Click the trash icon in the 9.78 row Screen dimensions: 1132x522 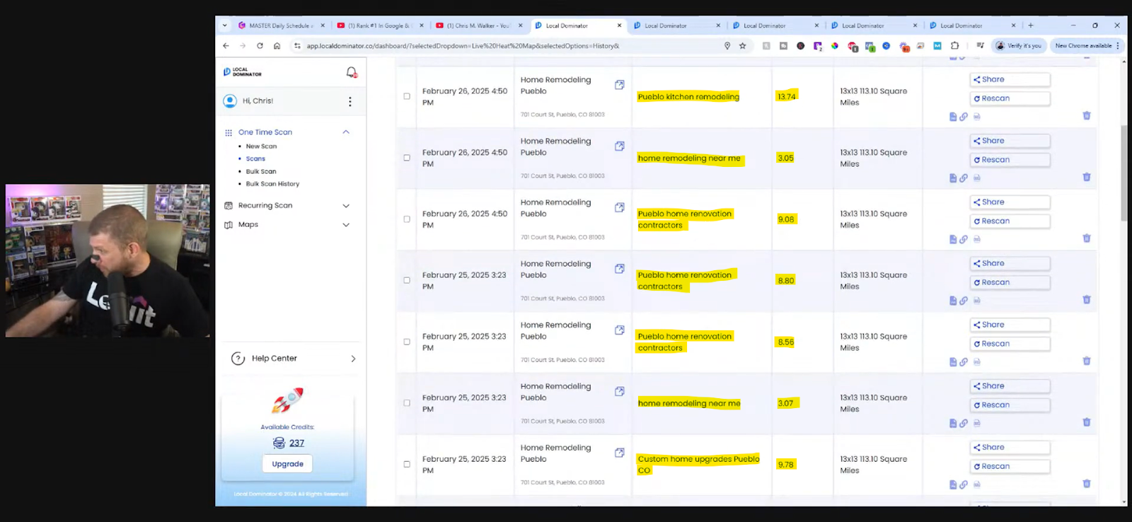pos(1086,484)
